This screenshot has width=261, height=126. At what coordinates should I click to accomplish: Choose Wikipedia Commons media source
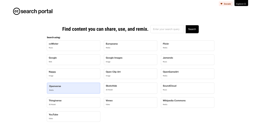pyautogui.click(x=187, y=102)
